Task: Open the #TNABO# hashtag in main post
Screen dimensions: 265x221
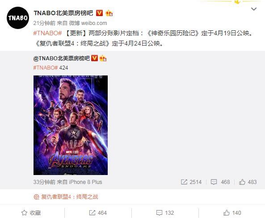Action: tap(47, 33)
